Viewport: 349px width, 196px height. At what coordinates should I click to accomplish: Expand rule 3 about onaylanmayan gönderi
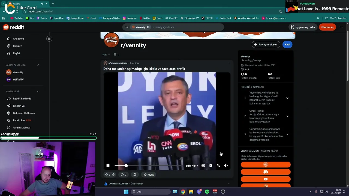(287, 134)
